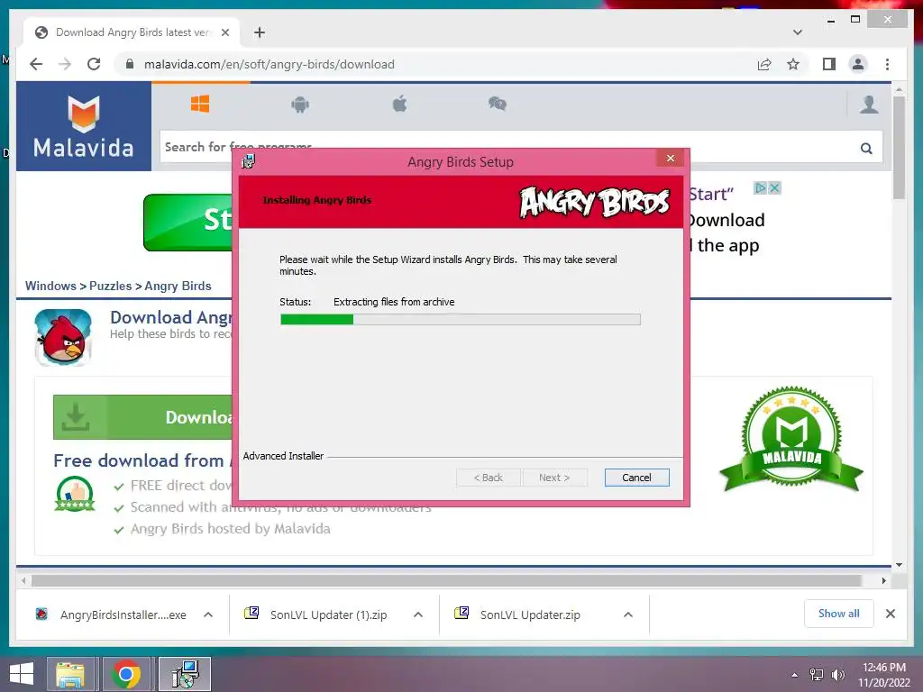Click the Angry Birds red bird thumbnail
Image resolution: width=923 pixels, height=692 pixels.
point(64,337)
